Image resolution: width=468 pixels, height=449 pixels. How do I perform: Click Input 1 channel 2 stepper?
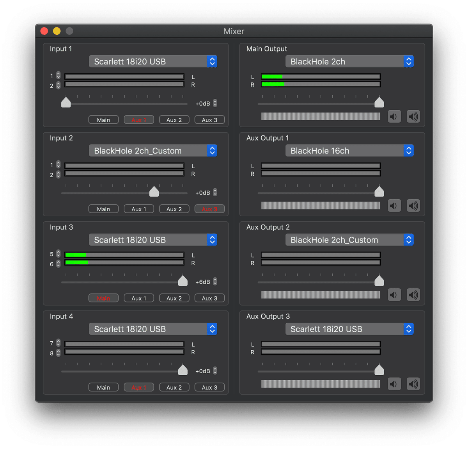pyautogui.click(x=58, y=85)
